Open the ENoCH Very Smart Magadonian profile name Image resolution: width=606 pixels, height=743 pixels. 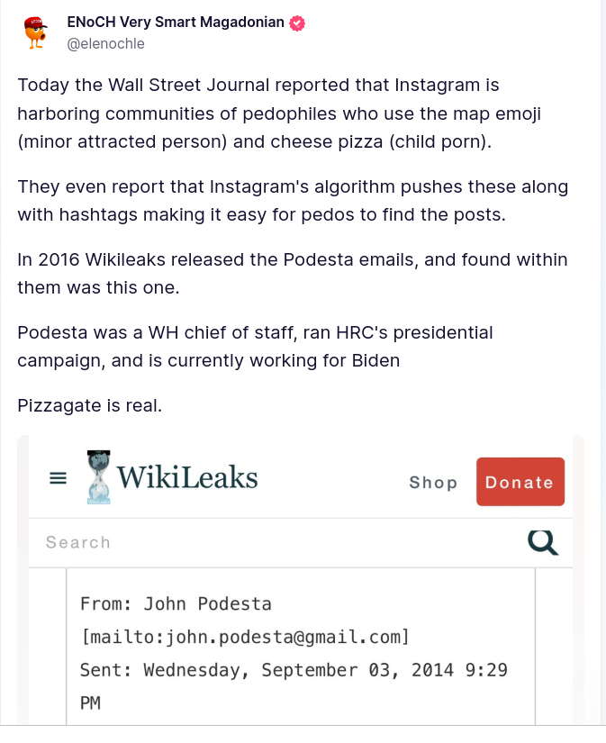click(176, 23)
